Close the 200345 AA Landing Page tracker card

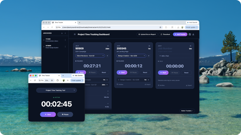pyautogui.click(x=149, y=46)
